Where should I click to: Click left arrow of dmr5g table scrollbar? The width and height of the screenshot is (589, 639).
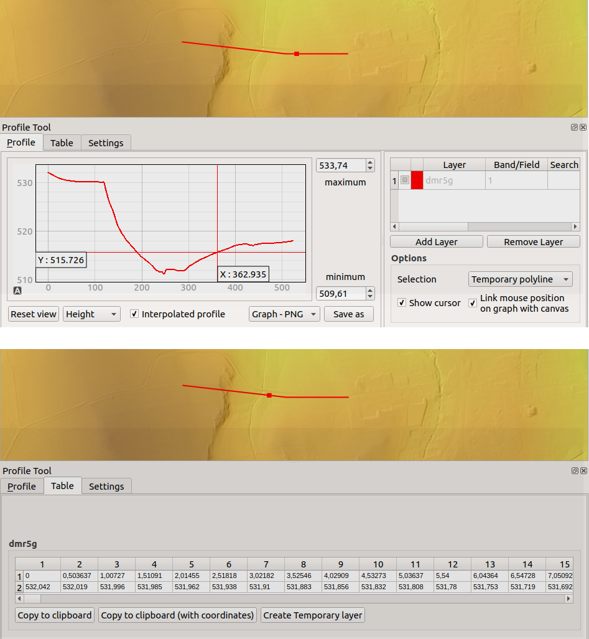pos(19,599)
